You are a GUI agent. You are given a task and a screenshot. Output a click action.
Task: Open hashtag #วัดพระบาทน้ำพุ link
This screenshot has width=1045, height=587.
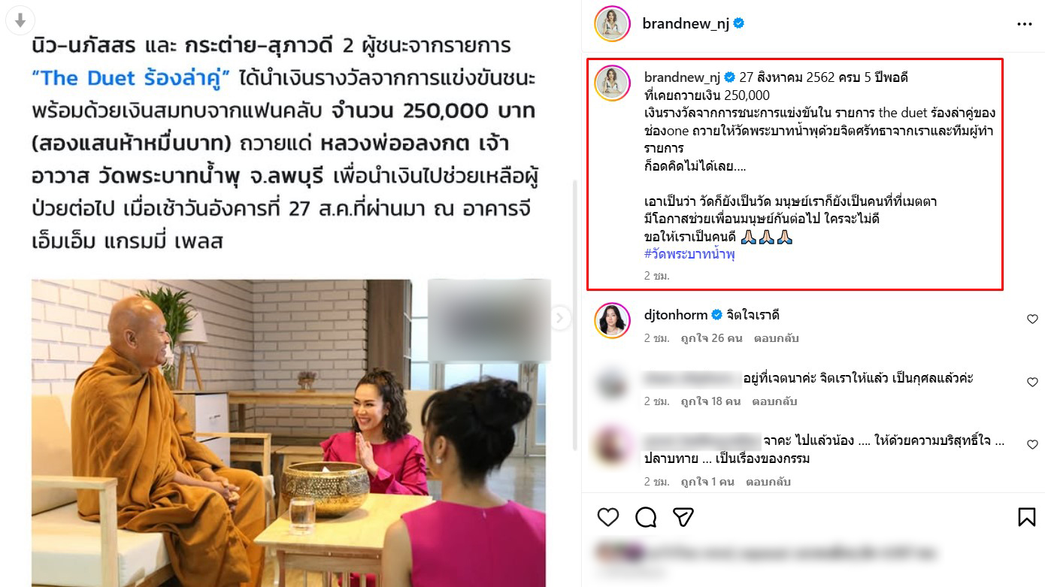[689, 254]
